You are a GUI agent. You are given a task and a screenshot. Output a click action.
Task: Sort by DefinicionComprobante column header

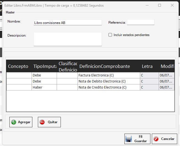click(x=105, y=66)
